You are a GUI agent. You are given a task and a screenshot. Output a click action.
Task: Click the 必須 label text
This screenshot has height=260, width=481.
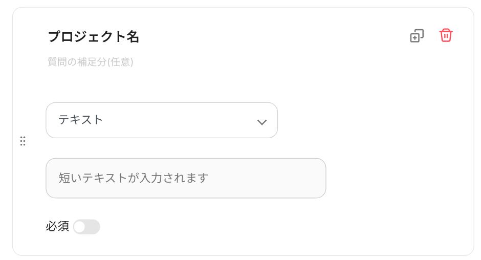[x=57, y=227]
